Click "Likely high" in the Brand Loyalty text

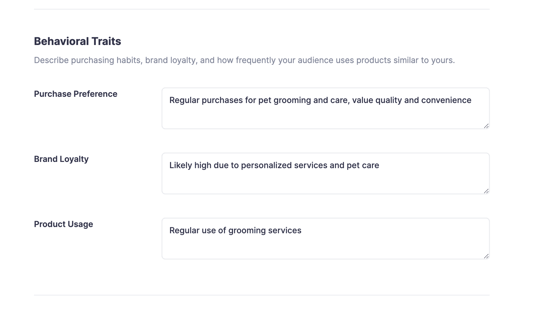(x=190, y=165)
